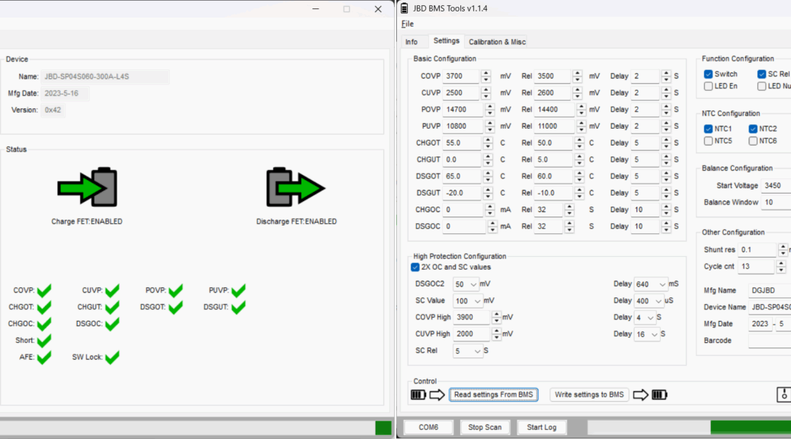
Task: Click the Discharge FET battery icon
Action: [295, 187]
